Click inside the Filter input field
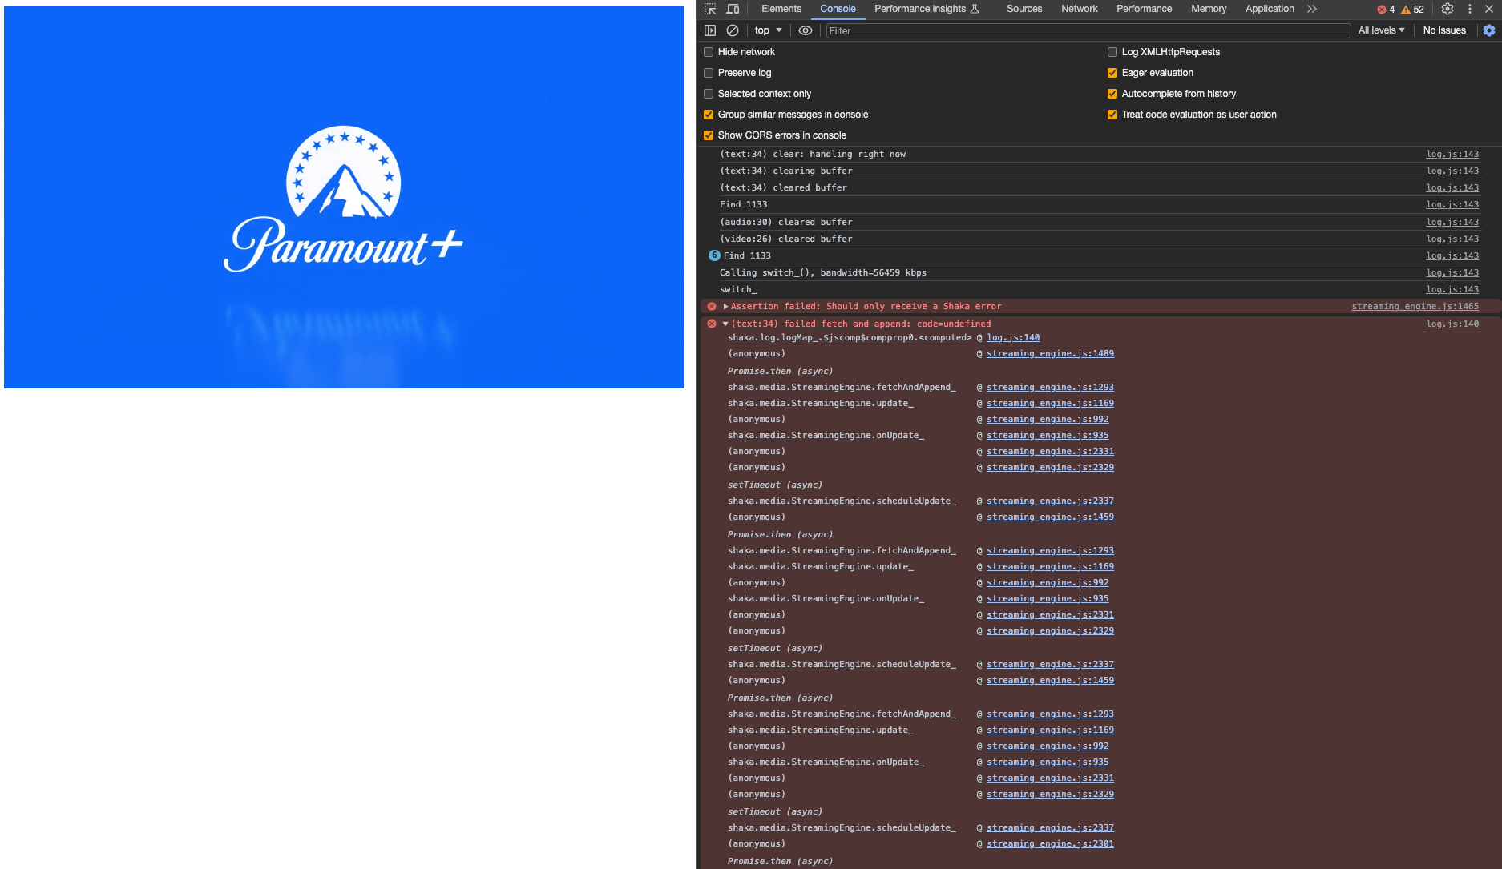 tap(962, 30)
